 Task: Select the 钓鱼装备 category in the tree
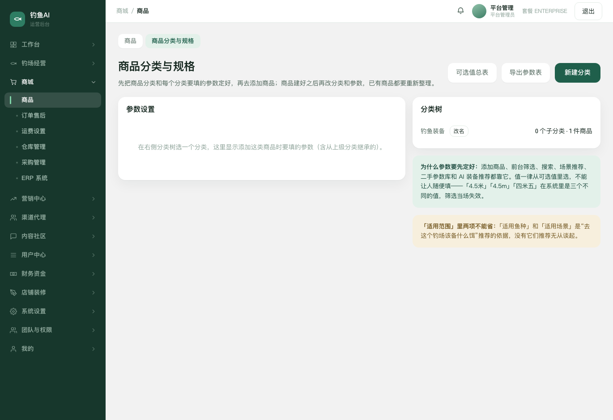(433, 131)
